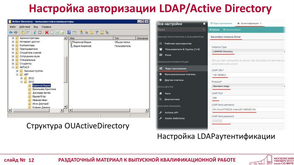Open Функциональные плагины in the sidebar
Screen dimensions: 294x165
pos(180,74)
